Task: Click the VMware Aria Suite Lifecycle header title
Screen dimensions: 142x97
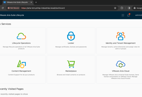Action: point(12,15)
